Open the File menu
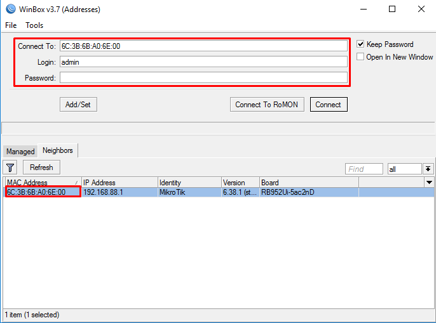The width and height of the screenshot is (436, 323). coord(11,25)
